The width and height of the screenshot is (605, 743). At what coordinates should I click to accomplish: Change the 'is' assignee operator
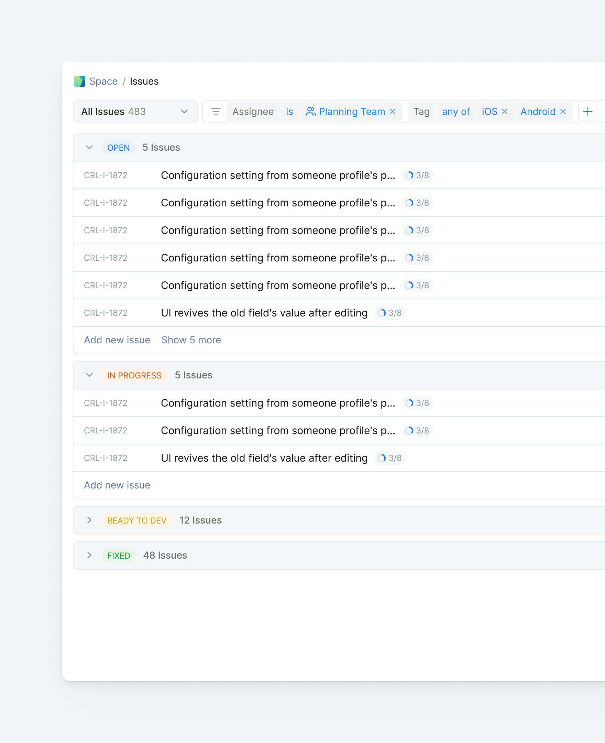(289, 111)
